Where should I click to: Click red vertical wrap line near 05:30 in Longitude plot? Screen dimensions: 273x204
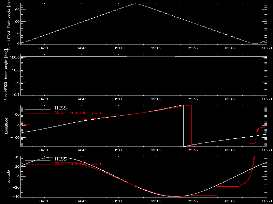(x=191, y=126)
